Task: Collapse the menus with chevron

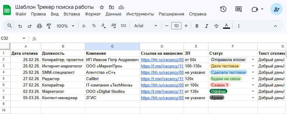Action: [275, 26]
